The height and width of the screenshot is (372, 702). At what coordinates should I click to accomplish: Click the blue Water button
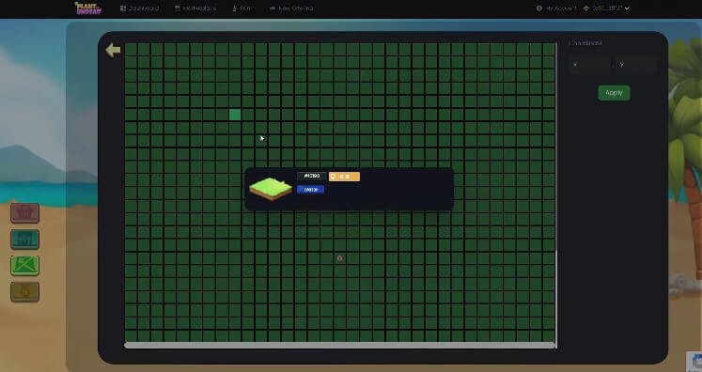pyautogui.click(x=310, y=190)
